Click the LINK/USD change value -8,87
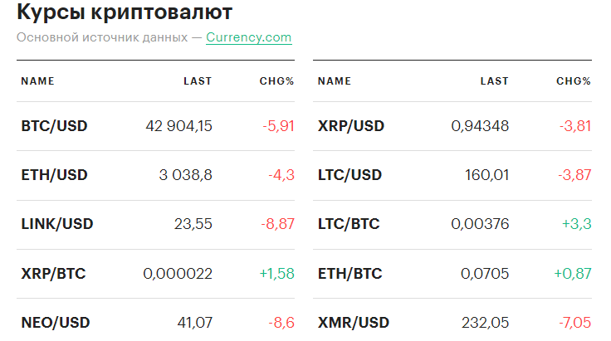 click(x=277, y=224)
